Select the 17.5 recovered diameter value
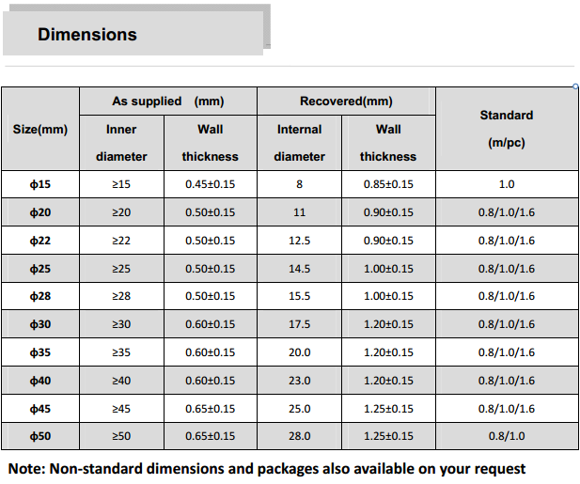The height and width of the screenshot is (484, 580). click(x=299, y=324)
